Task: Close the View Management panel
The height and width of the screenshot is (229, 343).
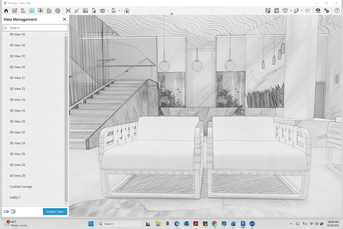Action: 65,19
